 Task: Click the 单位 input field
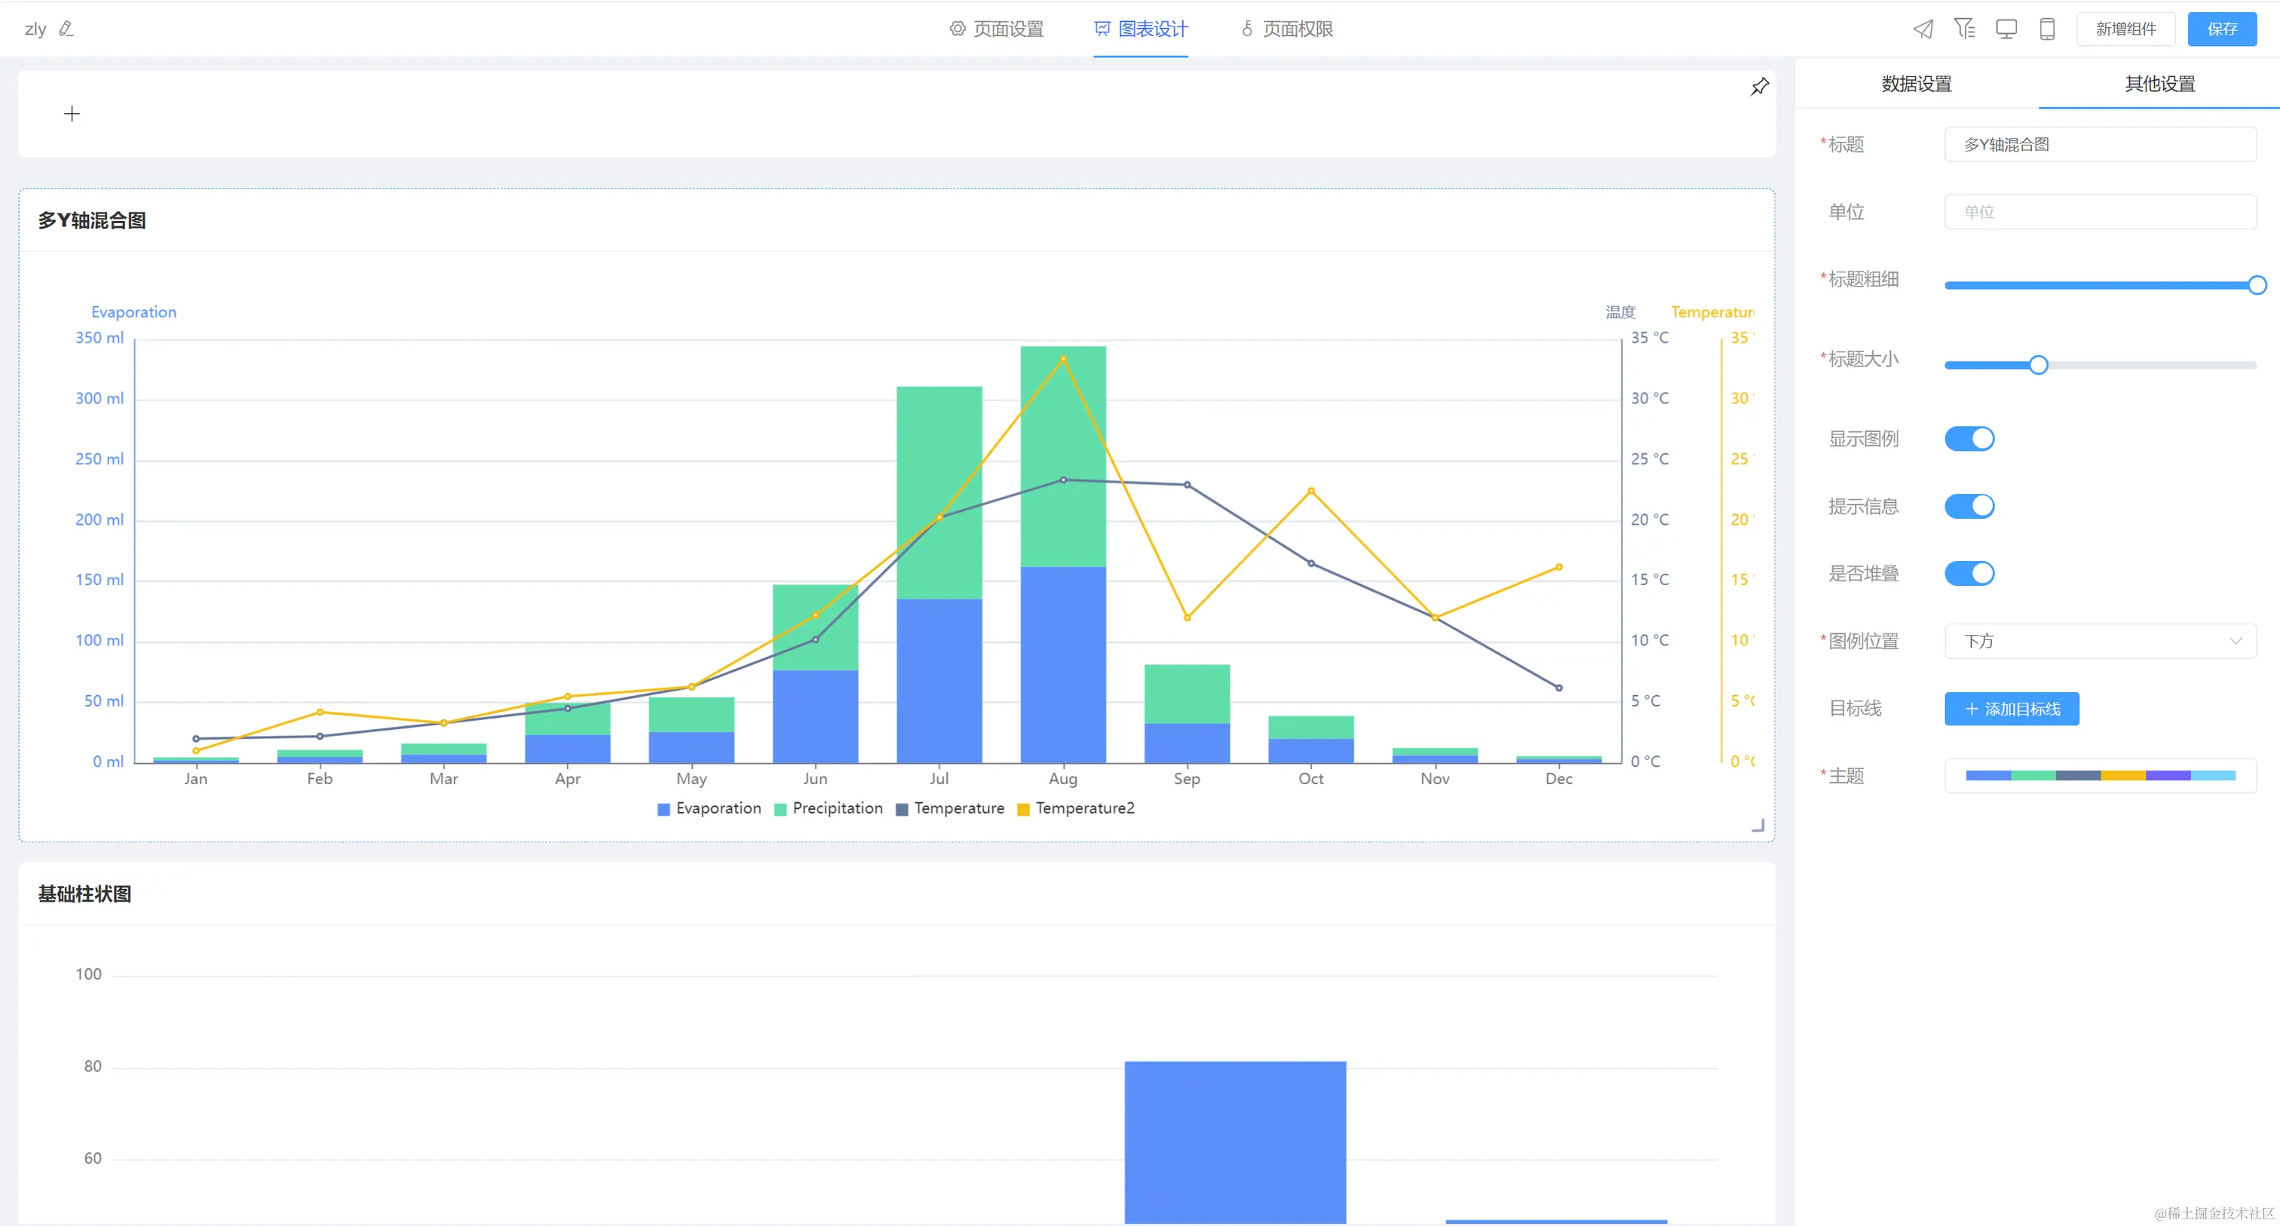(2100, 212)
